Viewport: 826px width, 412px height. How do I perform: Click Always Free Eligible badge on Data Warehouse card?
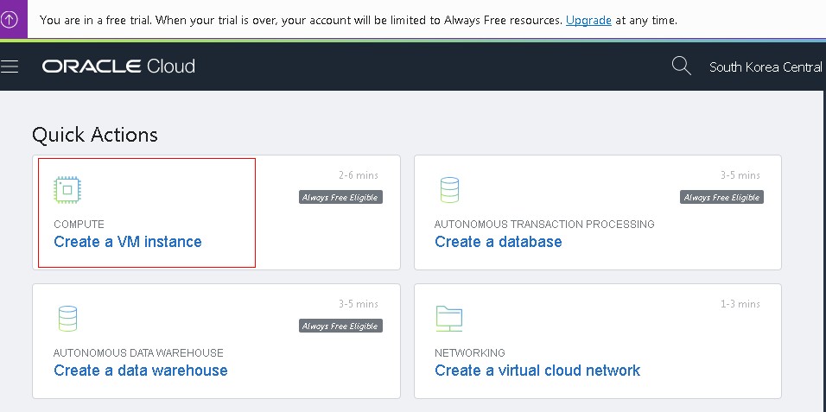click(340, 326)
